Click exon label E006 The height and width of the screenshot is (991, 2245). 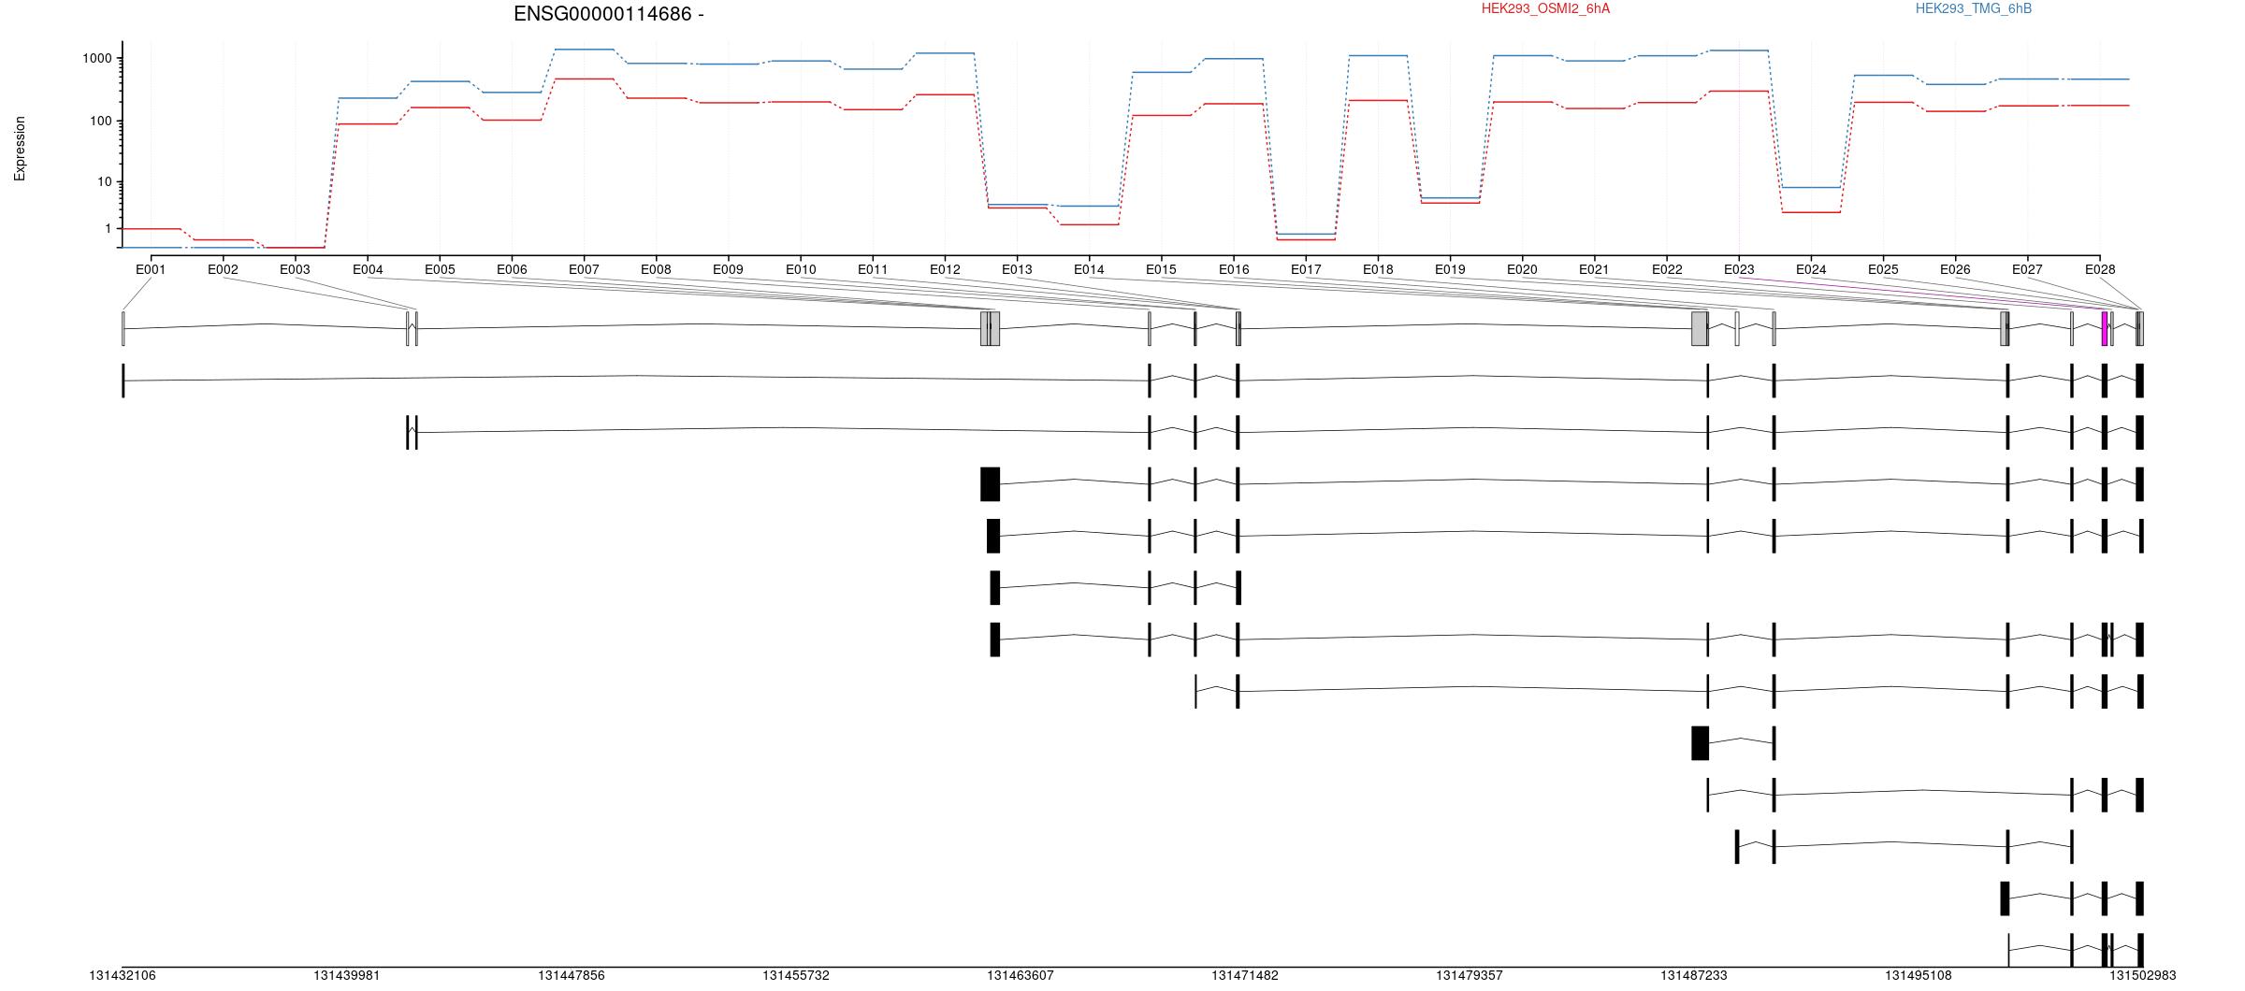click(512, 269)
